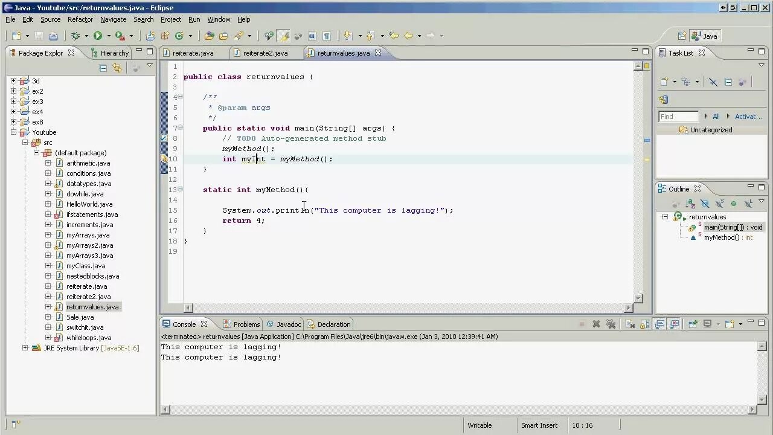Click New Java Project icon

click(150, 36)
